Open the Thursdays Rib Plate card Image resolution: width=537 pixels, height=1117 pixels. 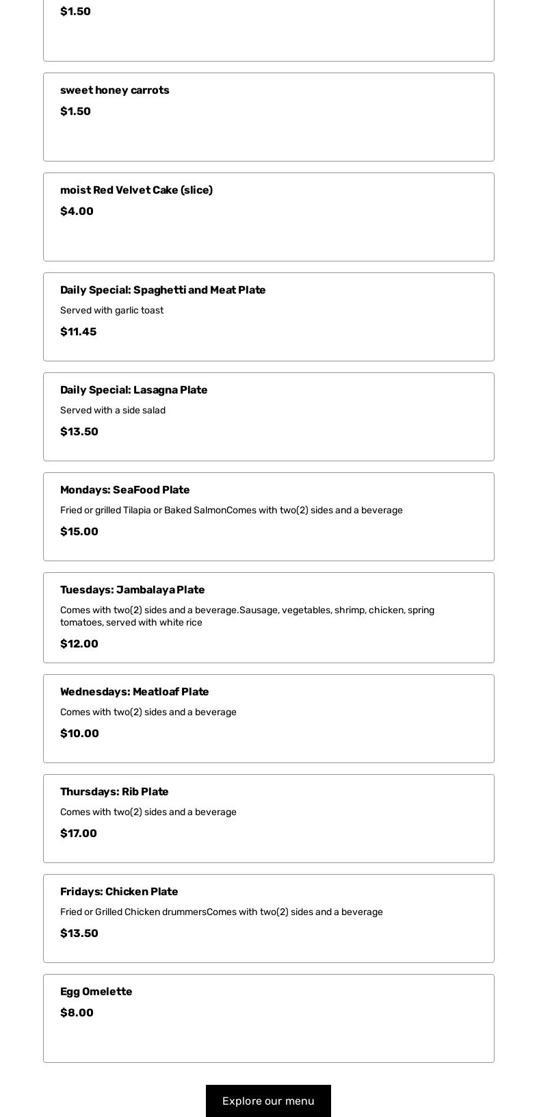coord(268,819)
